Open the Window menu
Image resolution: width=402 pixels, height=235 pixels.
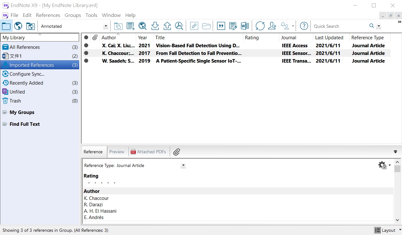pos(111,15)
